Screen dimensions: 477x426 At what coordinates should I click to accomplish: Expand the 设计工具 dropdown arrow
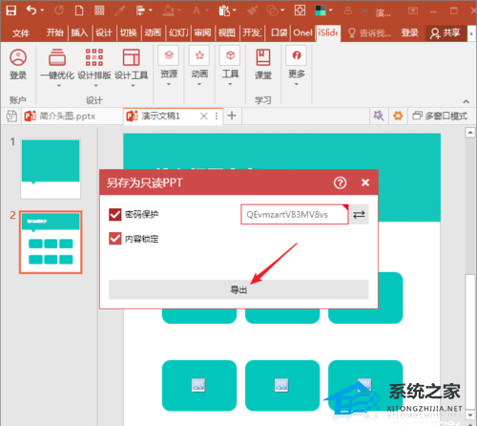(x=133, y=85)
